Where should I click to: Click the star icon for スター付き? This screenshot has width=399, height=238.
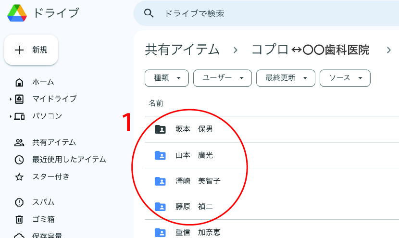click(x=19, y=177)
